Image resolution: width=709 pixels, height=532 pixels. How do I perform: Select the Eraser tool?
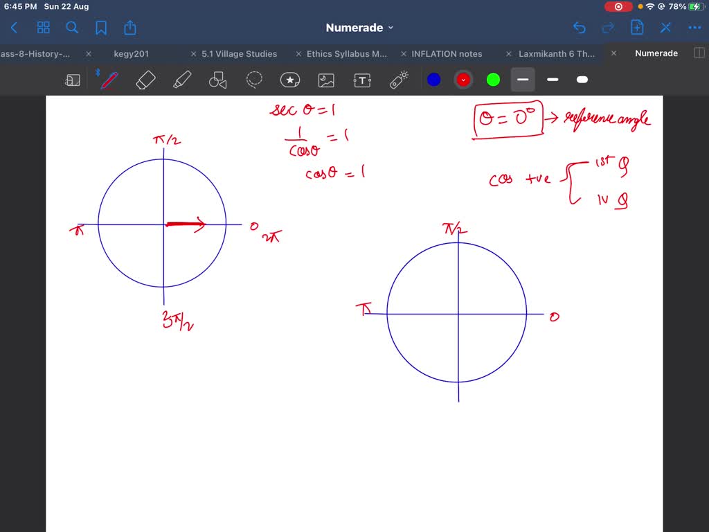pos(145,80)
